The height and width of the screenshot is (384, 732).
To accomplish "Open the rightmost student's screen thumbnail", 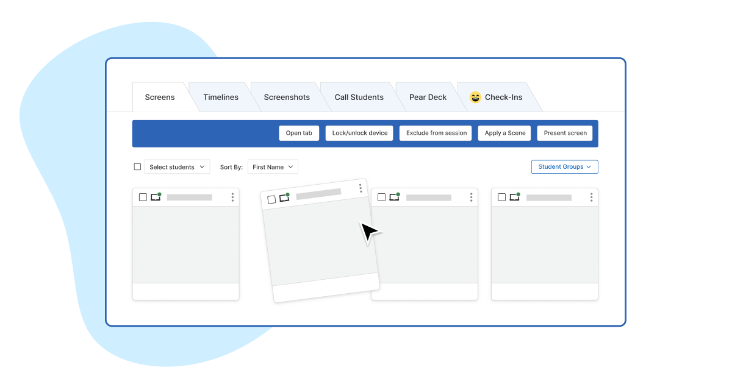I will tap(545, 244).
